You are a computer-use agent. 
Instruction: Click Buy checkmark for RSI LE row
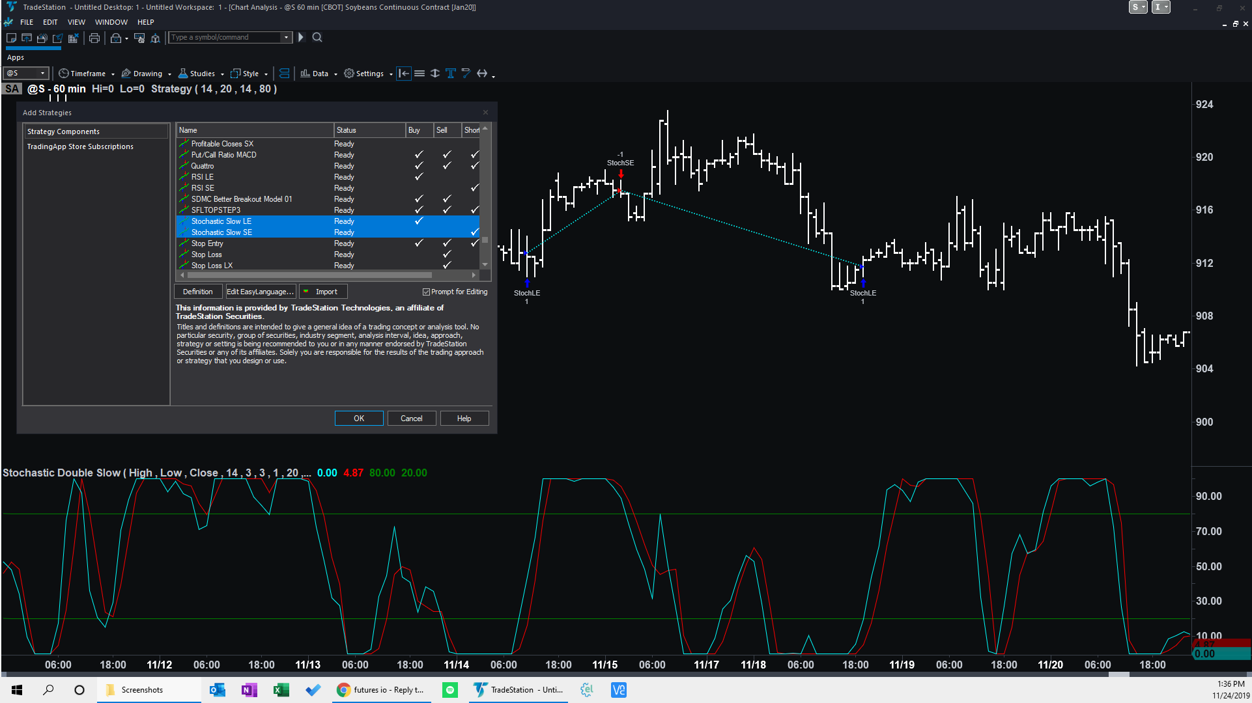point(419,177)
